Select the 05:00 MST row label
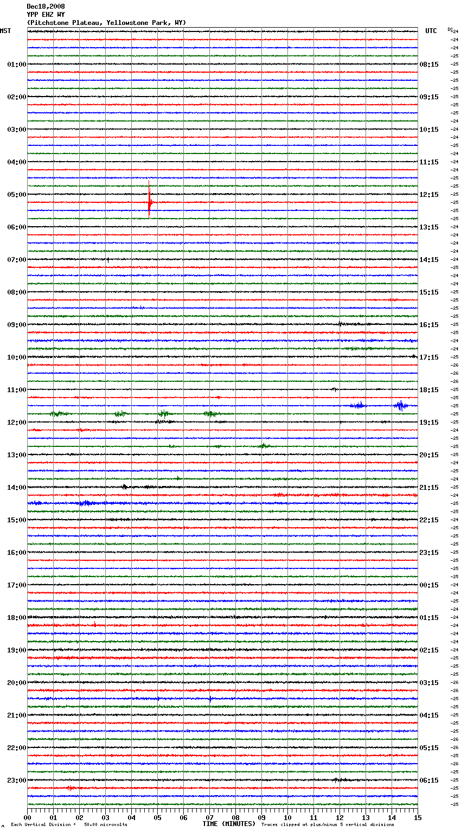Screen dimensions: 461x832 17,195
